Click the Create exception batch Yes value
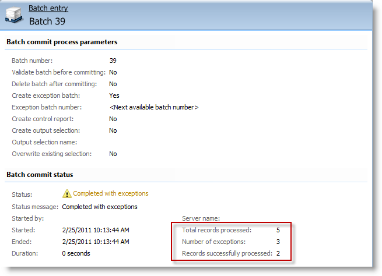The height and width of the screenshot is (276, 382). click(x=114, y=95)
